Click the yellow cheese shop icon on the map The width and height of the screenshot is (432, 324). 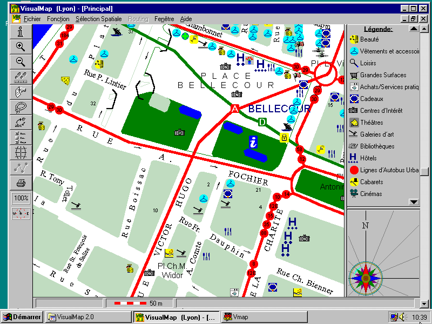click(65, 80)
